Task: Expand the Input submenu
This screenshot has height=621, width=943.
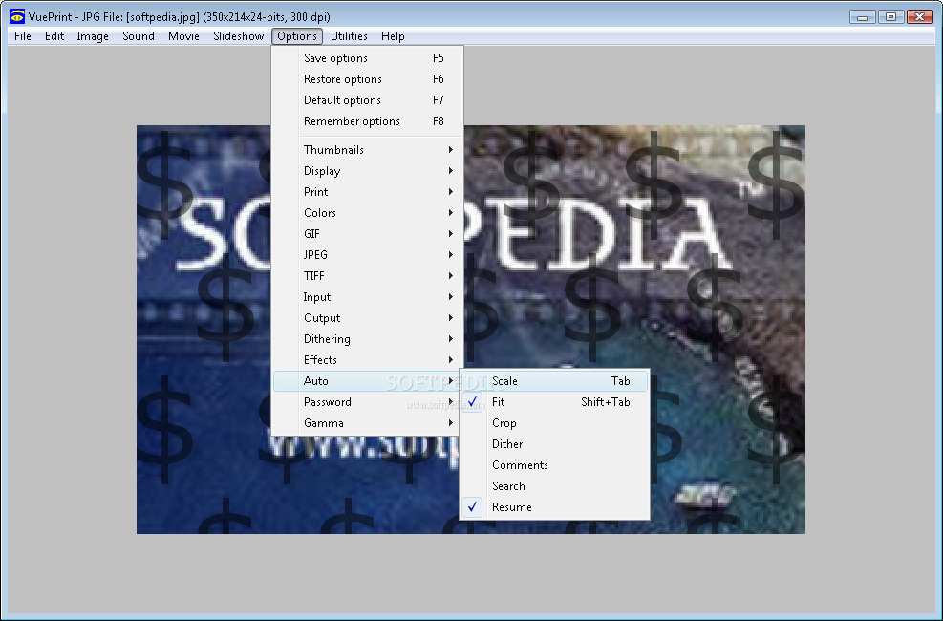Action: (368, 297)
